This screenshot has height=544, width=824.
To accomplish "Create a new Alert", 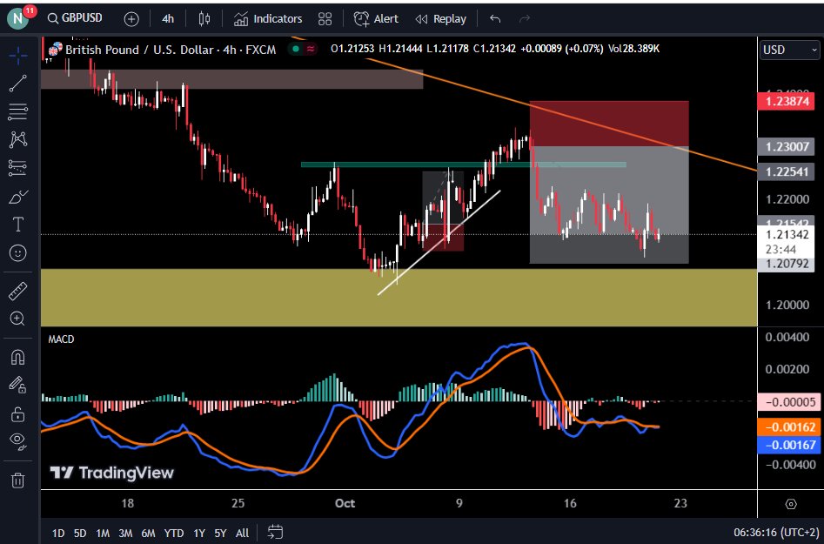I will coord(376,19).
